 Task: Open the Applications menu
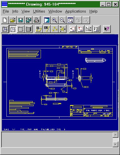75,11
